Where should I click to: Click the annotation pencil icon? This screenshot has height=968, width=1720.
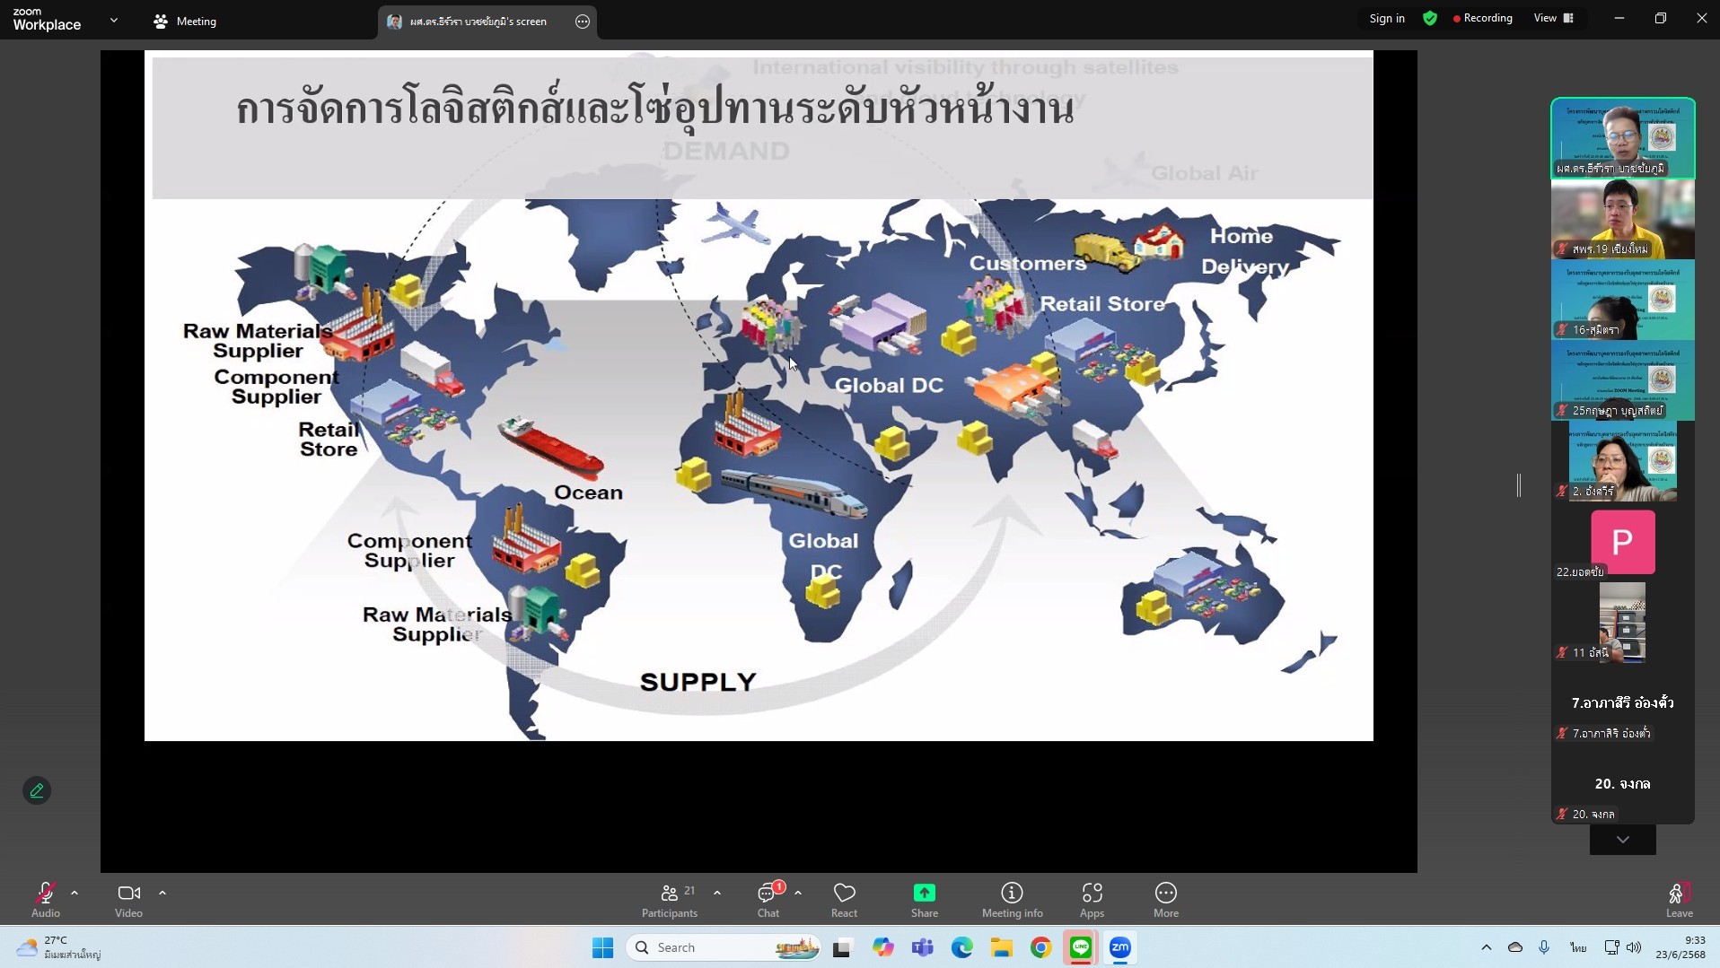tap(37, 790)
